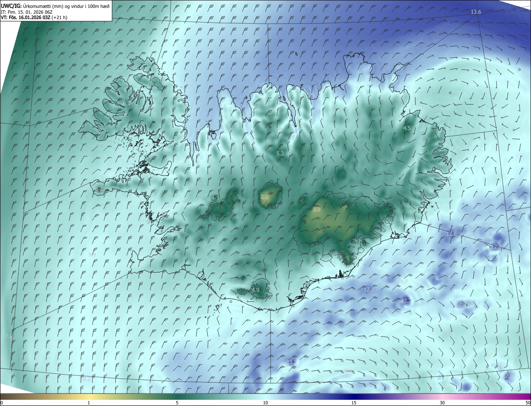Image resolution: width=531 pixels, height=406 pixels.
Task: Click the title 'Úrkomumætti (mm) og vindur í 100m hæð'
Action: click(66, 6)
